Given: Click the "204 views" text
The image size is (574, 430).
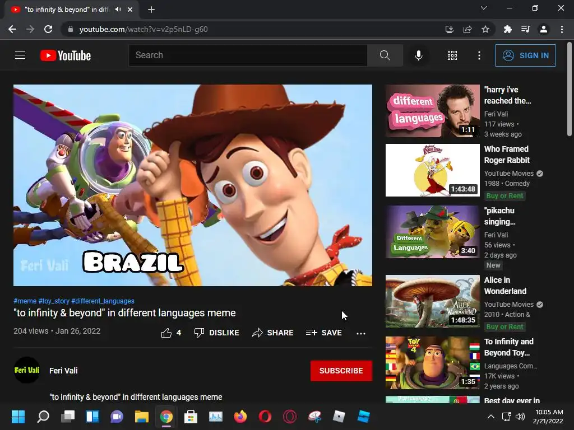Looking at the screenshot, I should point(31,331).
